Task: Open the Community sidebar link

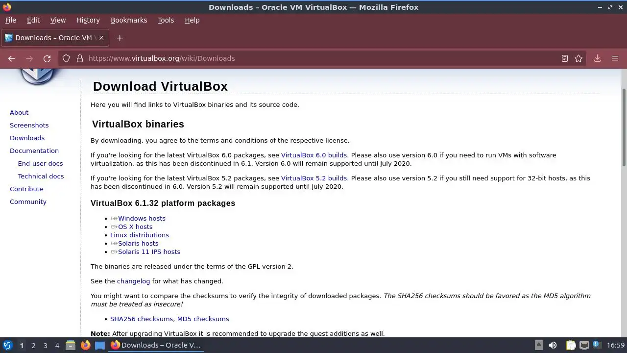Action: pyautogui.click(x=28, y=202)
